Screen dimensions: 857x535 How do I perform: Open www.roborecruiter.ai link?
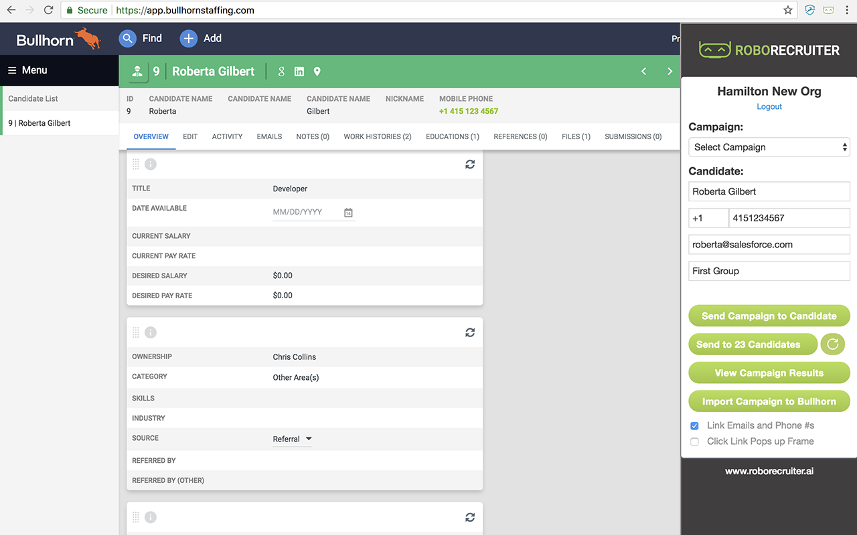click(x=769, y=471)
